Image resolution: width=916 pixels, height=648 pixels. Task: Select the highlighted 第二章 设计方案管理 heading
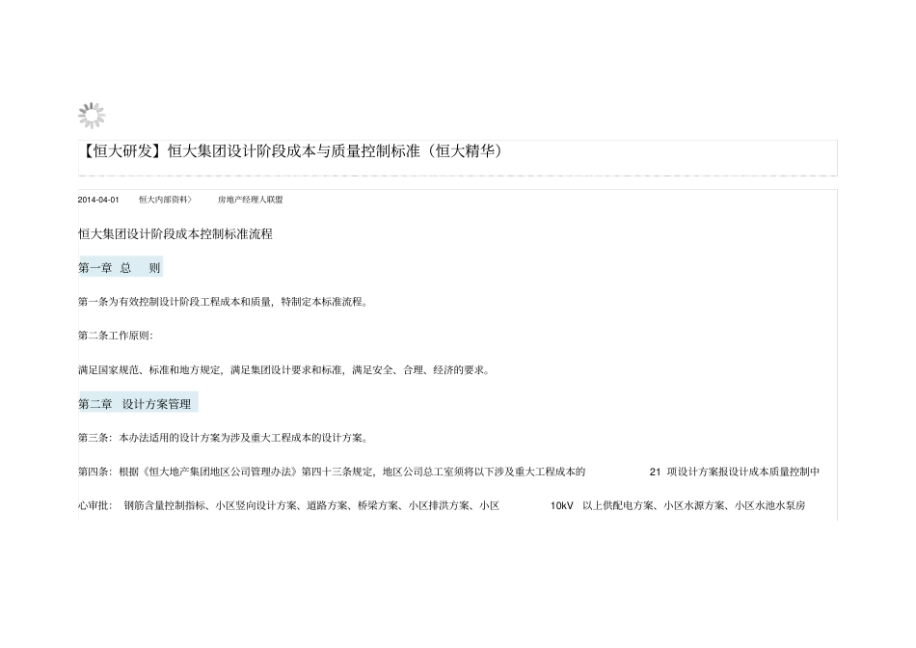click(138, 404)
